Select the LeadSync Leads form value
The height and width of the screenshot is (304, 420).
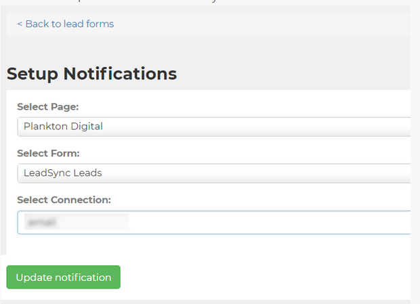coord(63,173)
